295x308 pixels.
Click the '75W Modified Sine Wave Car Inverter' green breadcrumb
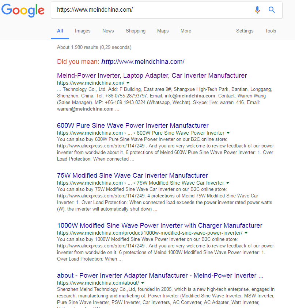(180, 183)
